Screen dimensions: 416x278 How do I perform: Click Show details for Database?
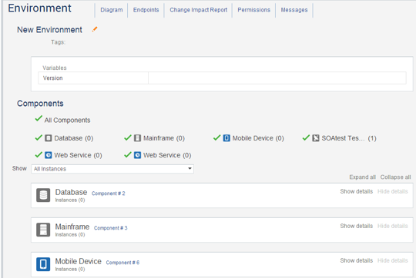point(357,191)
